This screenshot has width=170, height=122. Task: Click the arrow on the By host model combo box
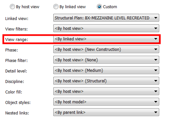pos(156,102)
